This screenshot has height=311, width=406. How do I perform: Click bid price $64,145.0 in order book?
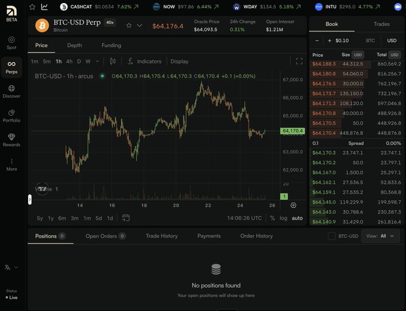tap(324, 202)
